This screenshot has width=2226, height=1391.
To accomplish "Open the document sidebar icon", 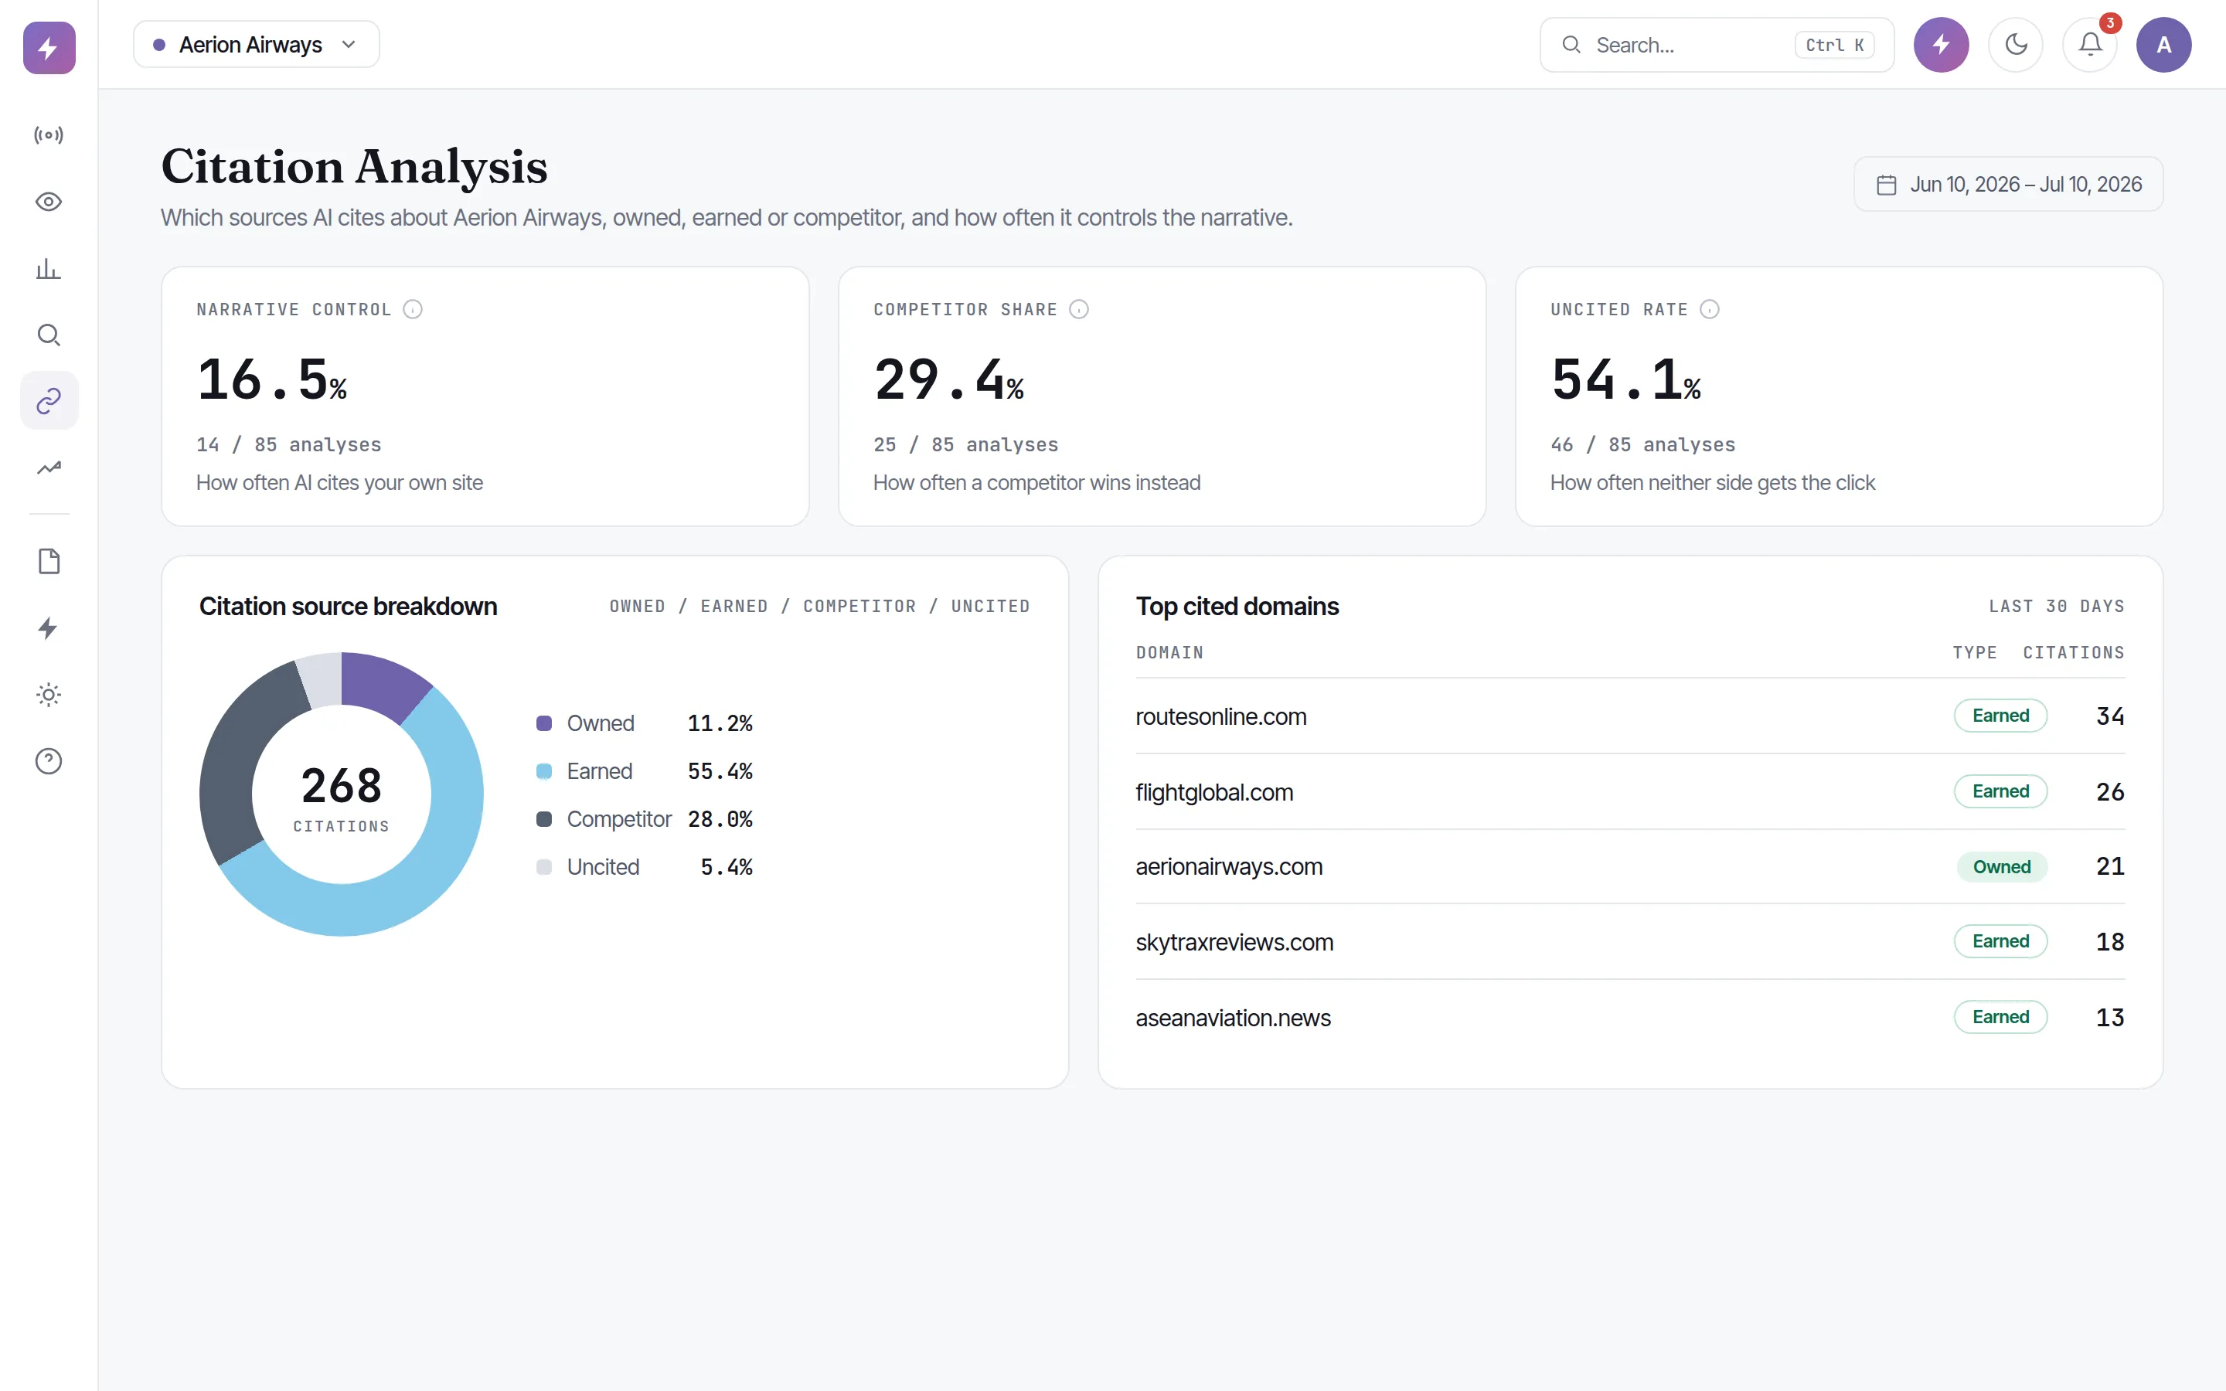I will click(x=49, y=561).
